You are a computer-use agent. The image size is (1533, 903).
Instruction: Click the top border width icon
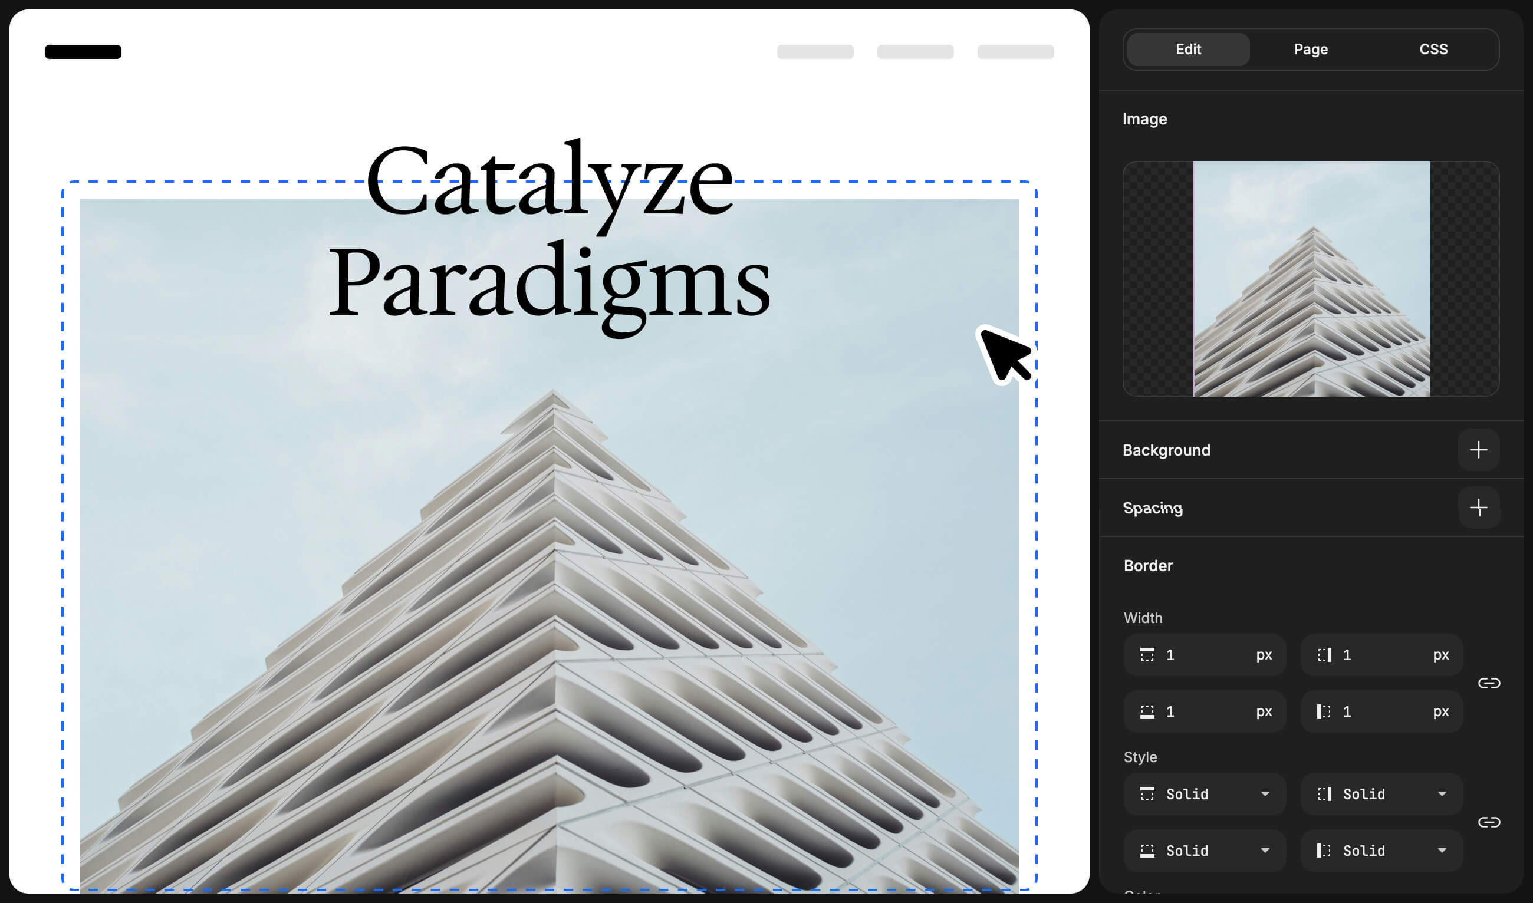1147,655
